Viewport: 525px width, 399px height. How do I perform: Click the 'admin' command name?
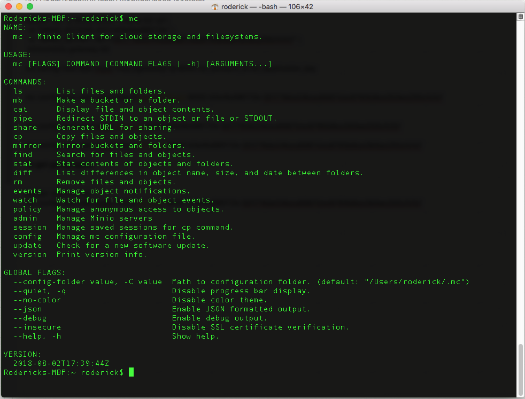coord(25,218)
